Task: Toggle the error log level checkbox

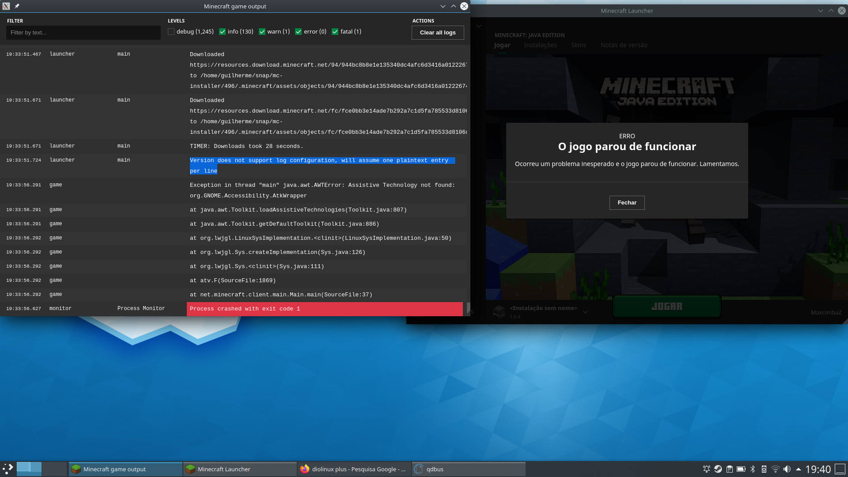Action: [299, 32]
